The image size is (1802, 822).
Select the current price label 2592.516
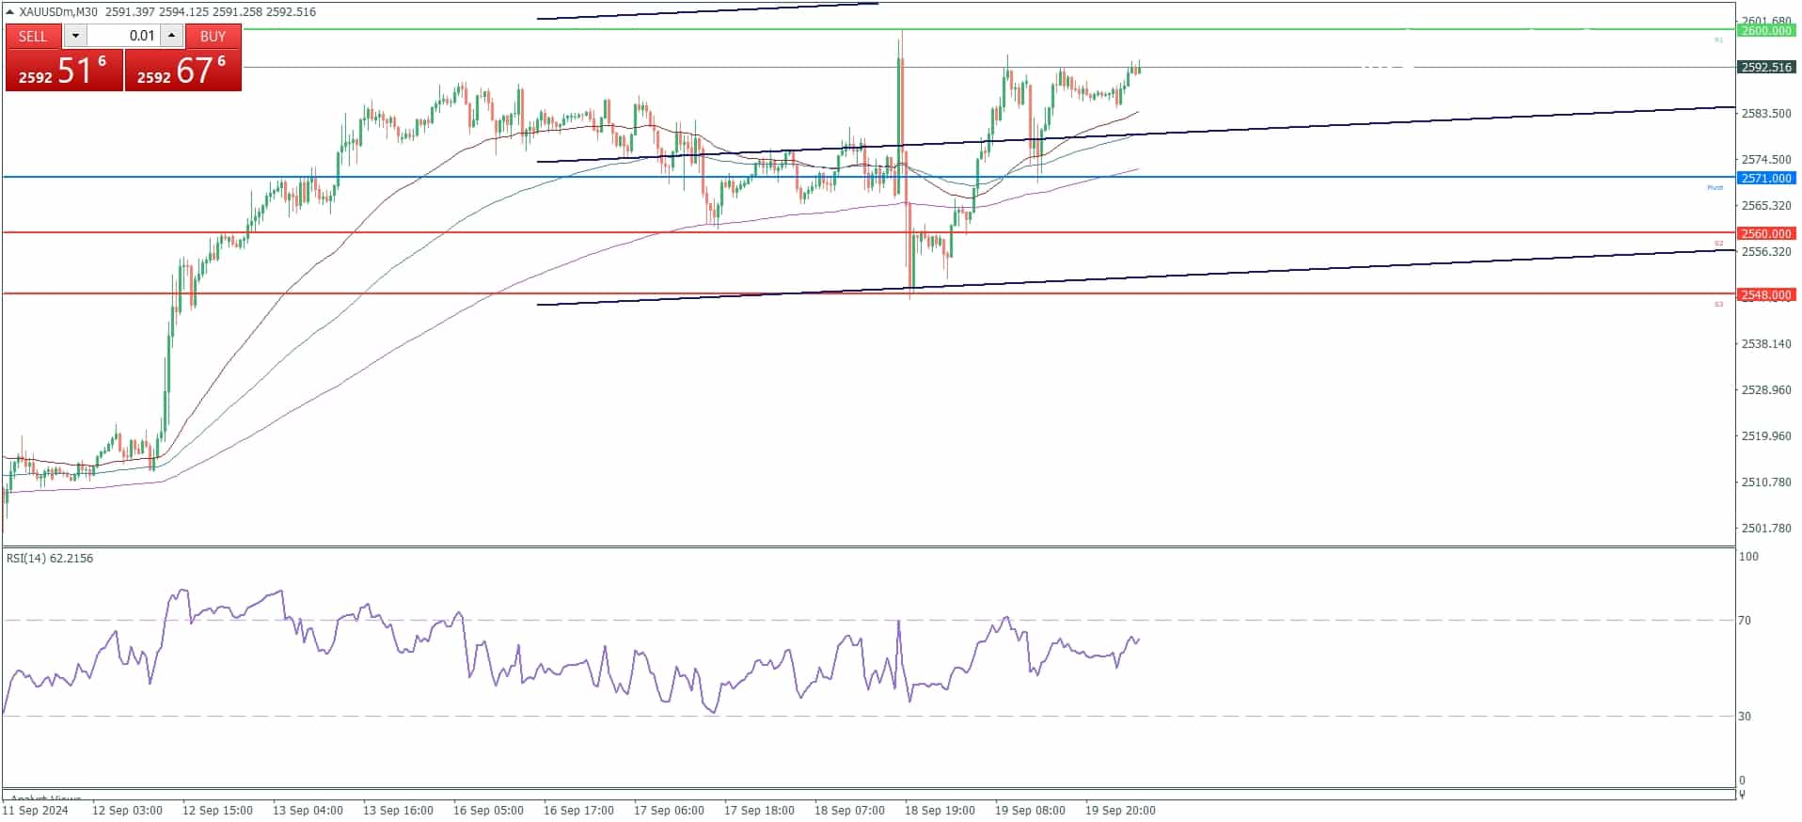click(1766, 67)
